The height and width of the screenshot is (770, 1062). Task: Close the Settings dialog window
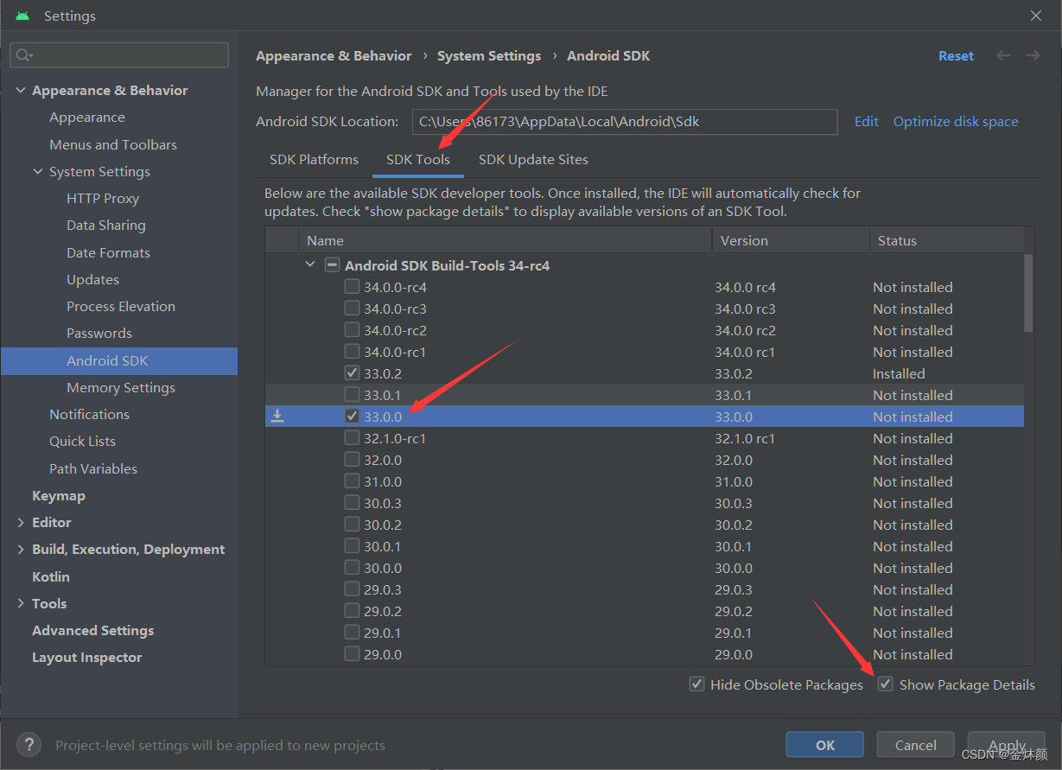1036,16
